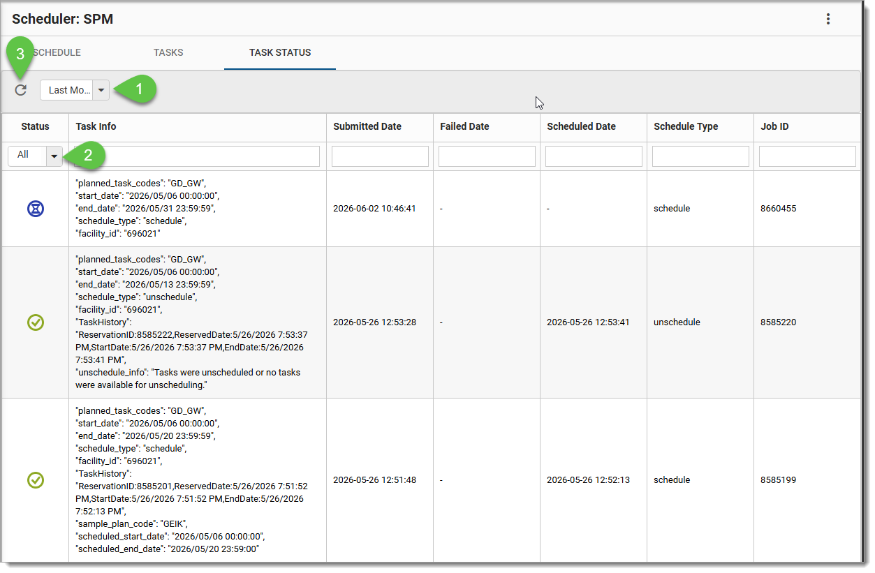
Task: Sort by Submitted Date column header
Action: pyautogui.click(x=367, y=126)
